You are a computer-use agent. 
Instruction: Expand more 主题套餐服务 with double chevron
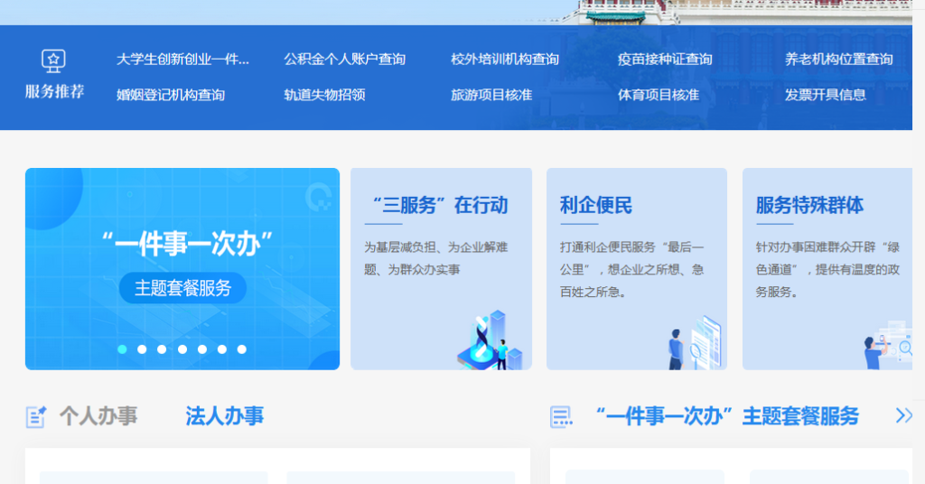point(903,415)
